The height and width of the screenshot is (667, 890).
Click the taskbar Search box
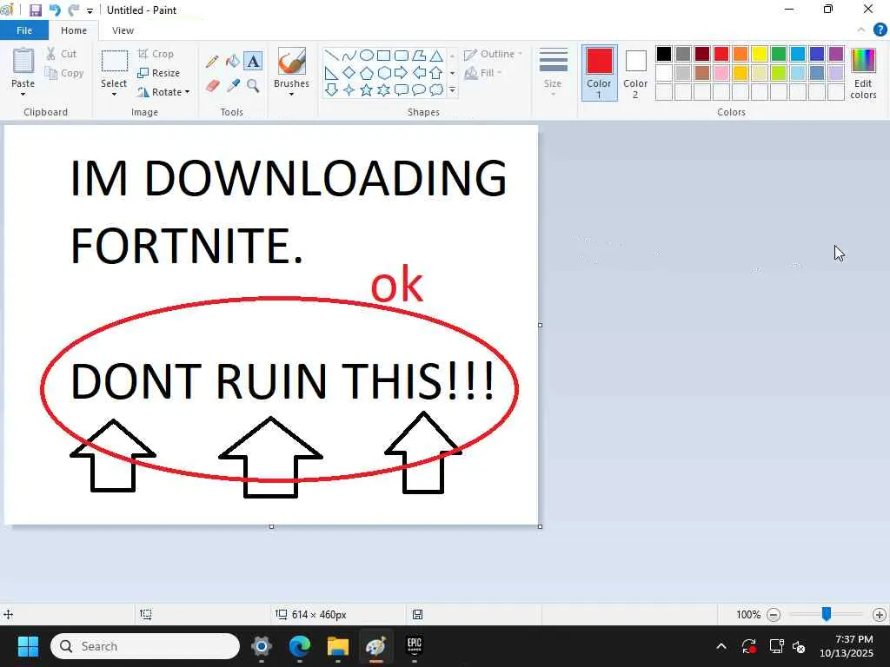[145, 646]
